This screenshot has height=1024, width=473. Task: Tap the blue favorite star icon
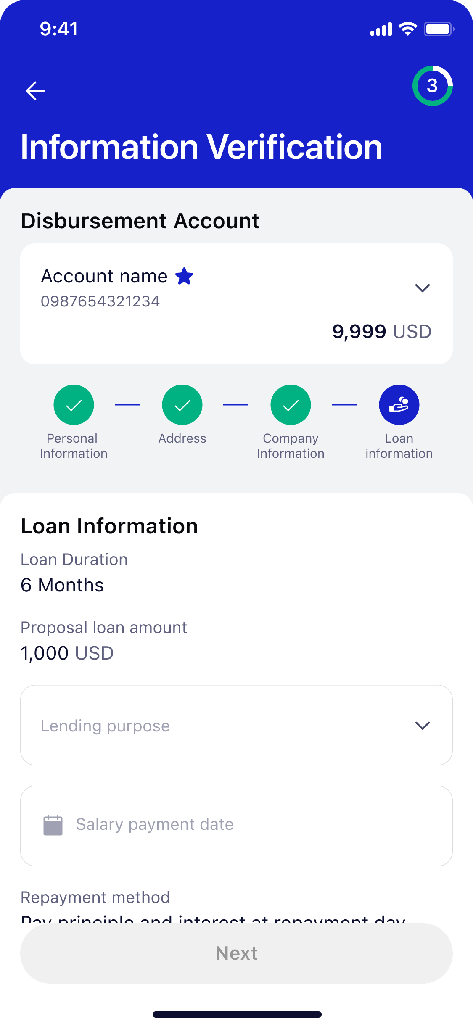tap(184, 277)
